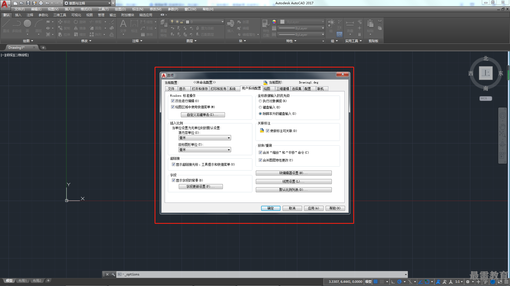Expand the Properties panel in ribbon
Image resolution: width=510 pixels, height=286 pixels.
(291, 41)
